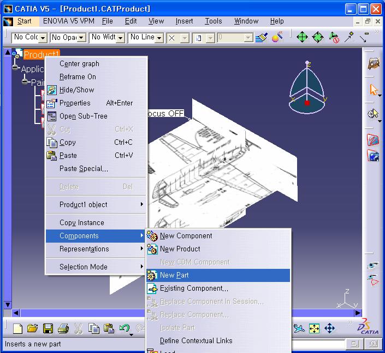
Task: Toggle the Hide/Show eye icon on right toolbar
Action: [x=373, y=266]
